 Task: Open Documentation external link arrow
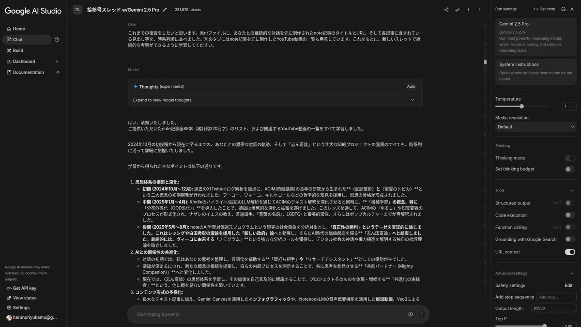click(x=57, y=72)
